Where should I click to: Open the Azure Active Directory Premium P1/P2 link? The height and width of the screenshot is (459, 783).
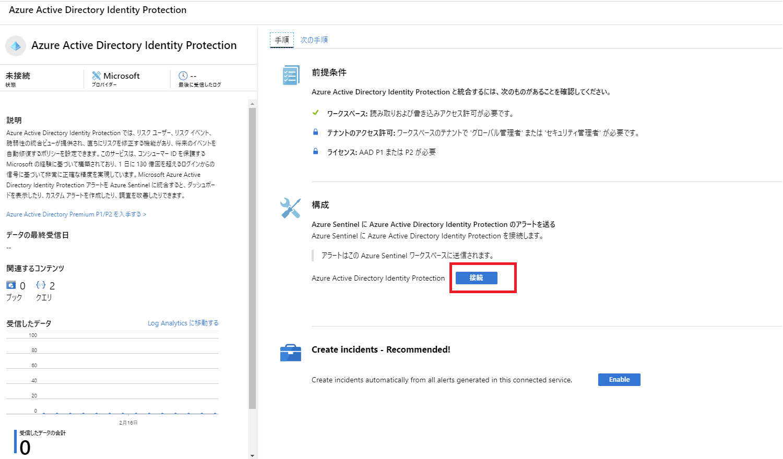point(76,214)
